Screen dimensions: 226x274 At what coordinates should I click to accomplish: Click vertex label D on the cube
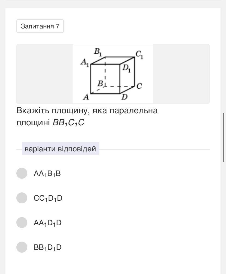click(124, 97)
